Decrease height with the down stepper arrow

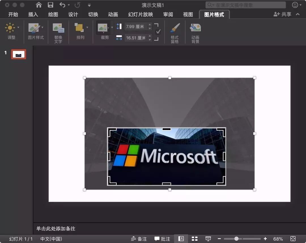coord(150,29)
